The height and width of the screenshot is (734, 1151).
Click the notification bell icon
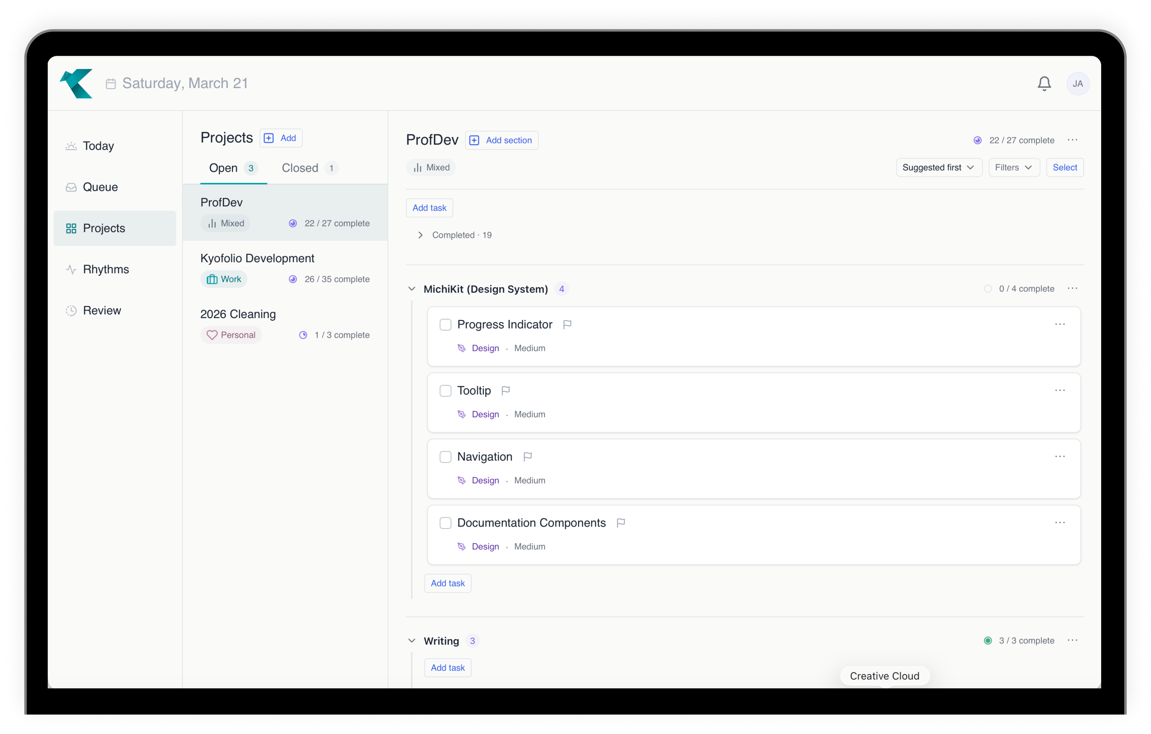click(1044, 84)
